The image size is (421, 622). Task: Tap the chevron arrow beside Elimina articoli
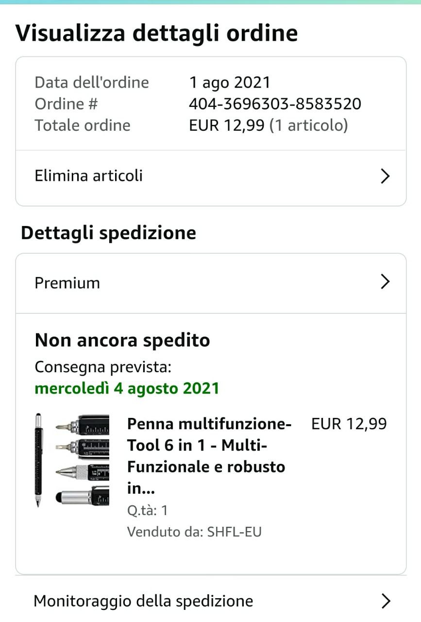click(x=385, y=176)
